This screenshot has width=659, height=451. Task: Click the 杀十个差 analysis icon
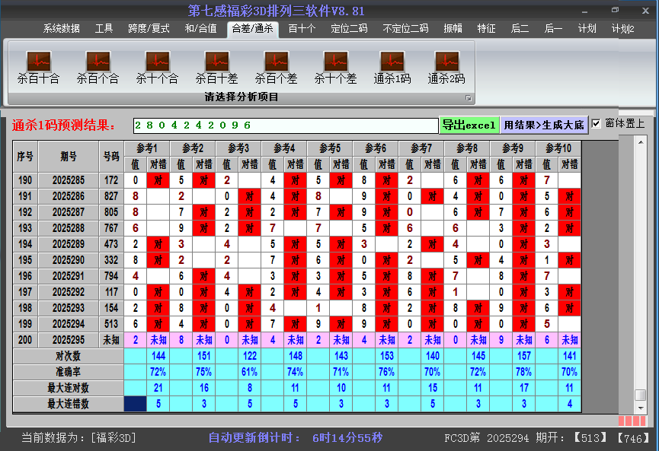pos(335,67)
